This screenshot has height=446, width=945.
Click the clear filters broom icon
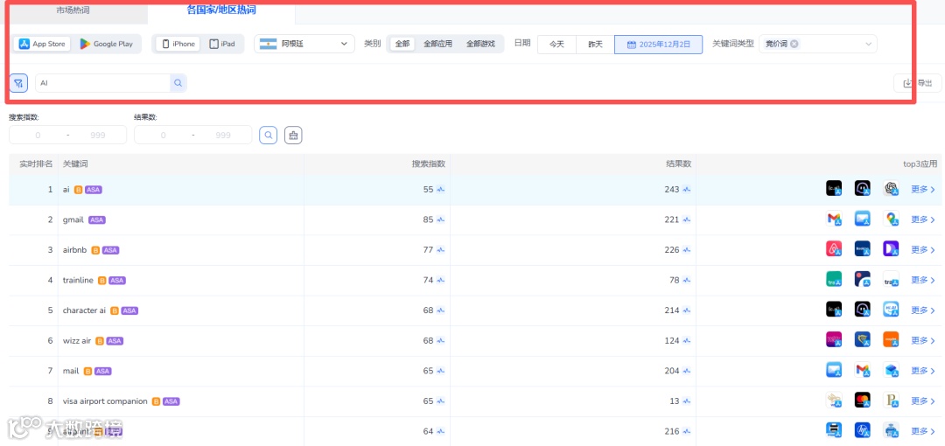pyautogui.click(x=293, y=135)
